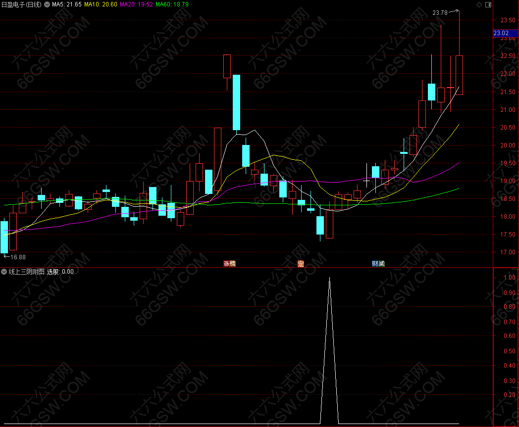
Task: Click the 16.88 lowest price annotation
Action: (18, 257)
